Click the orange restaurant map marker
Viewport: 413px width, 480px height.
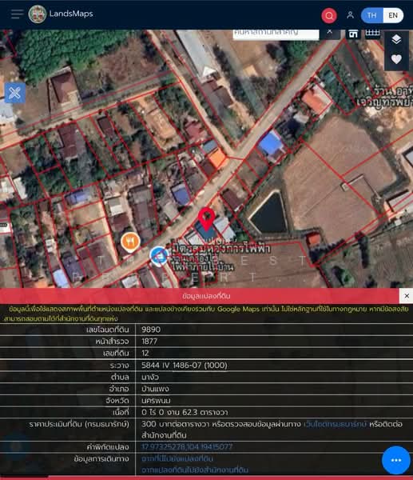[130, 242]
